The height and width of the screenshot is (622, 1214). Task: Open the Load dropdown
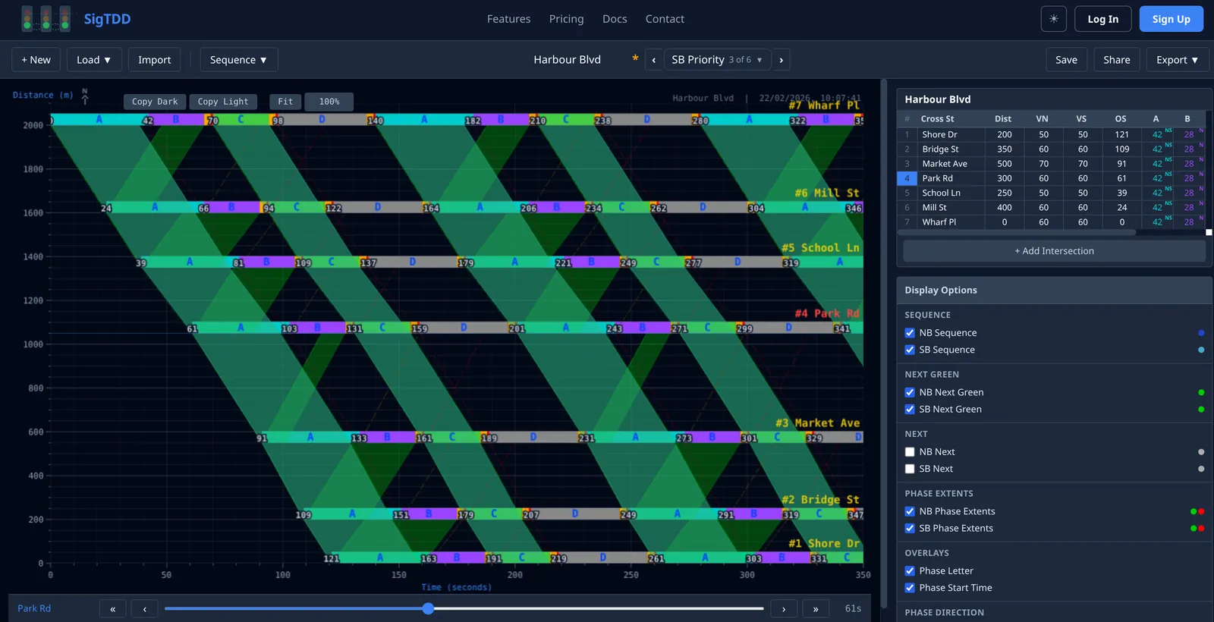94,60
